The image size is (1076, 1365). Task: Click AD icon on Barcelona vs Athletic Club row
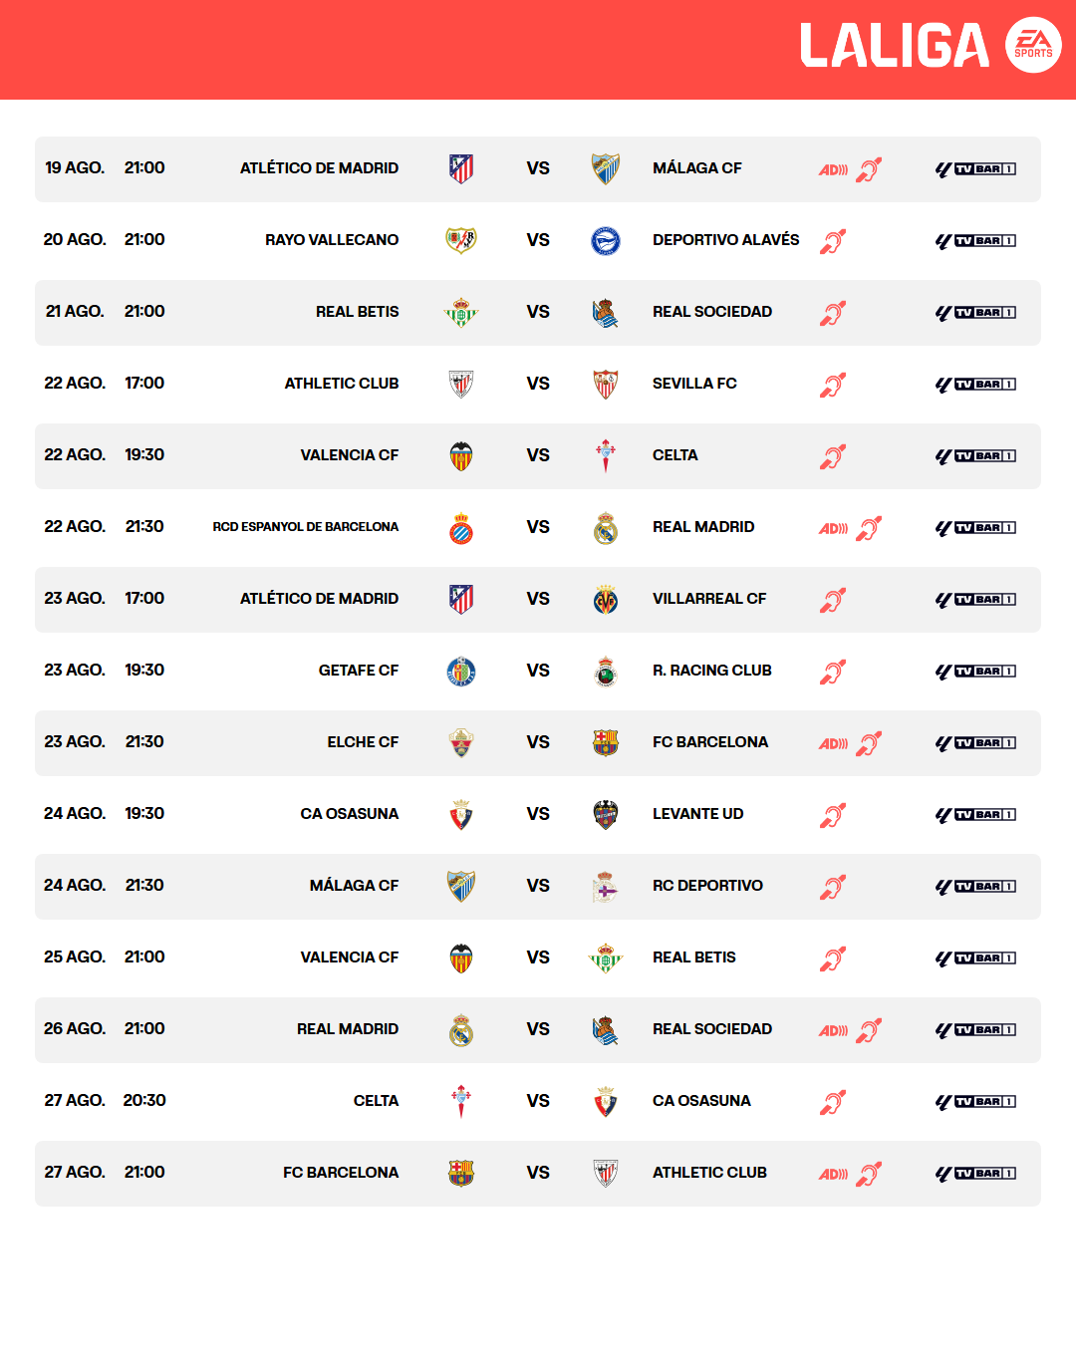click(x=833, y=1174)
